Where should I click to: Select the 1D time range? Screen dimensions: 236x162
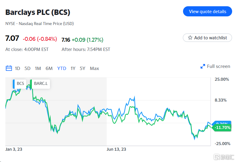point(18,68)
